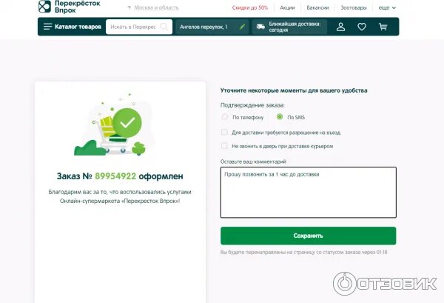The image size is (444, 303).
Task: Expand the еще dropdown menu
Action: coord(387,7)
